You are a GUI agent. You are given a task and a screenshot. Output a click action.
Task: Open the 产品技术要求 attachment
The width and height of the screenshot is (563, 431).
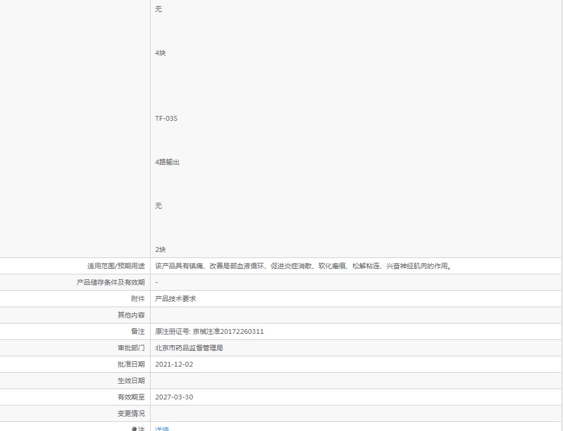pyautogui.click(x=175, y=299)
